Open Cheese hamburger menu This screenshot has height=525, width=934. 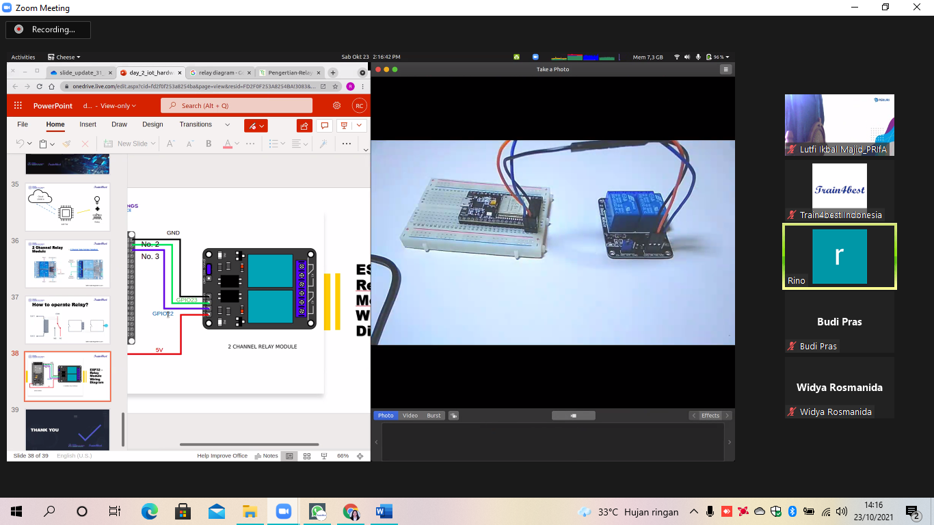click(725, 69)
